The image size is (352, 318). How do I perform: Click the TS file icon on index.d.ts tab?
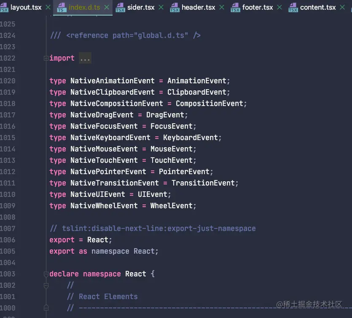(x=62, y=7)
